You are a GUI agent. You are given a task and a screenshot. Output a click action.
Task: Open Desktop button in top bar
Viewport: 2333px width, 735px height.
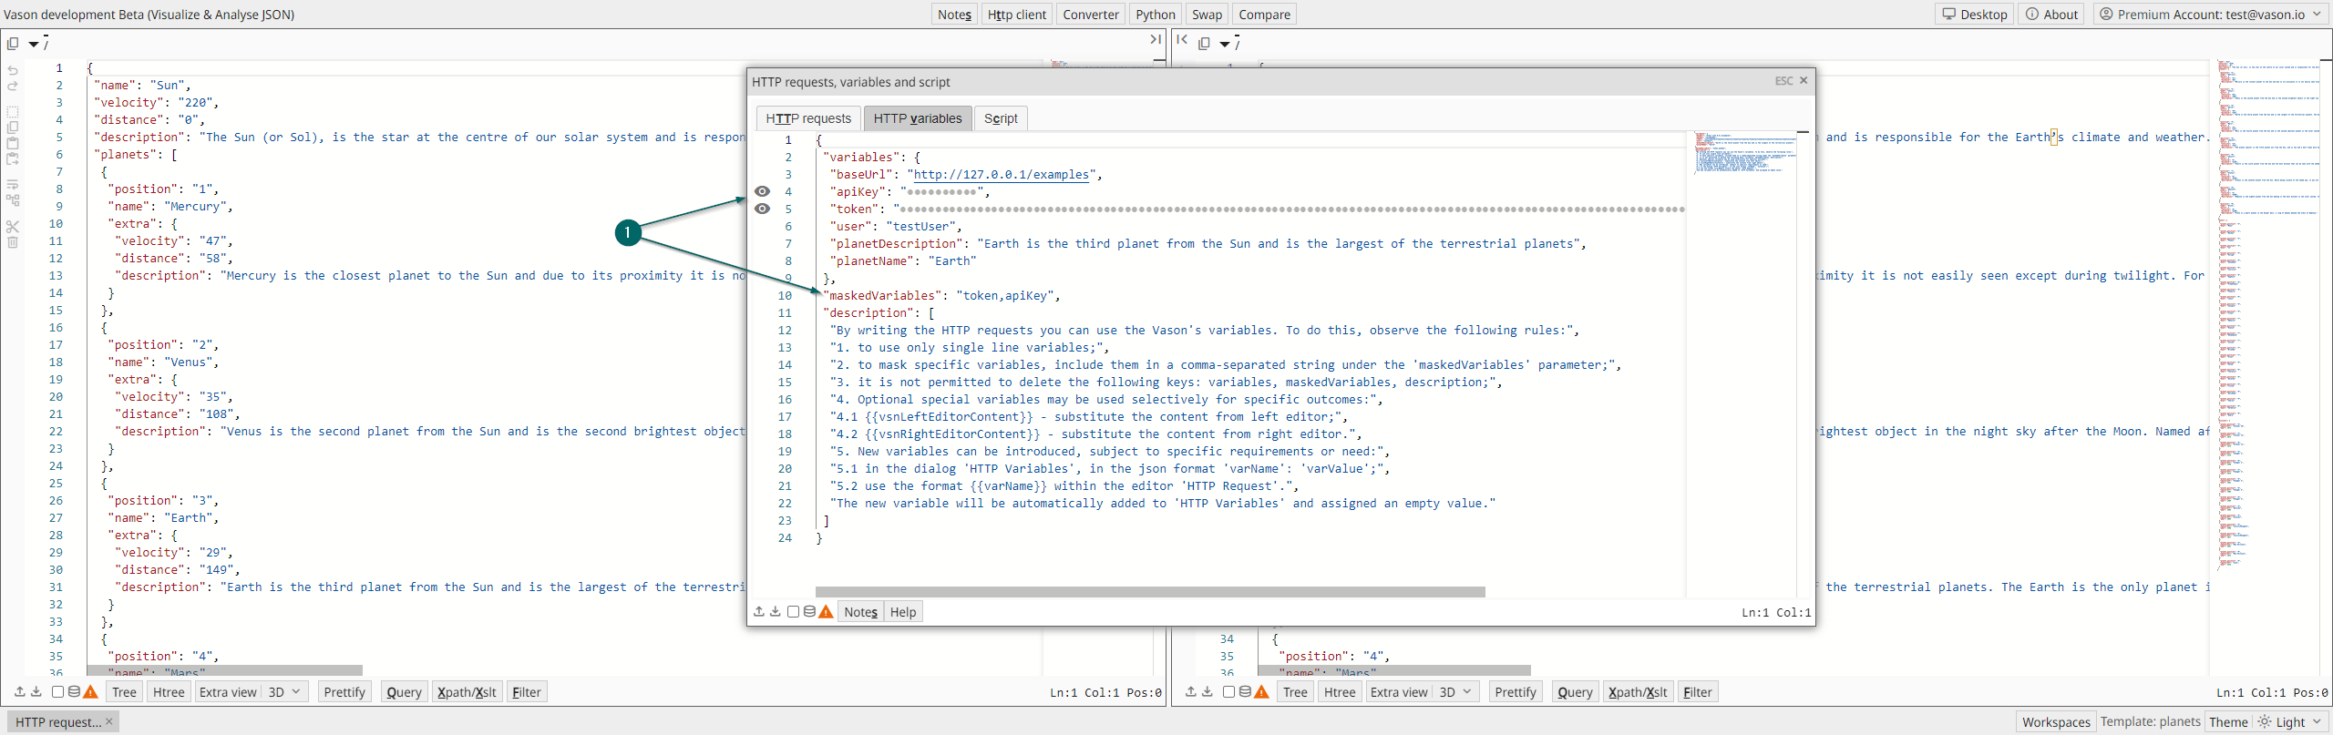pyautogui.click(x=1975, y=14)
